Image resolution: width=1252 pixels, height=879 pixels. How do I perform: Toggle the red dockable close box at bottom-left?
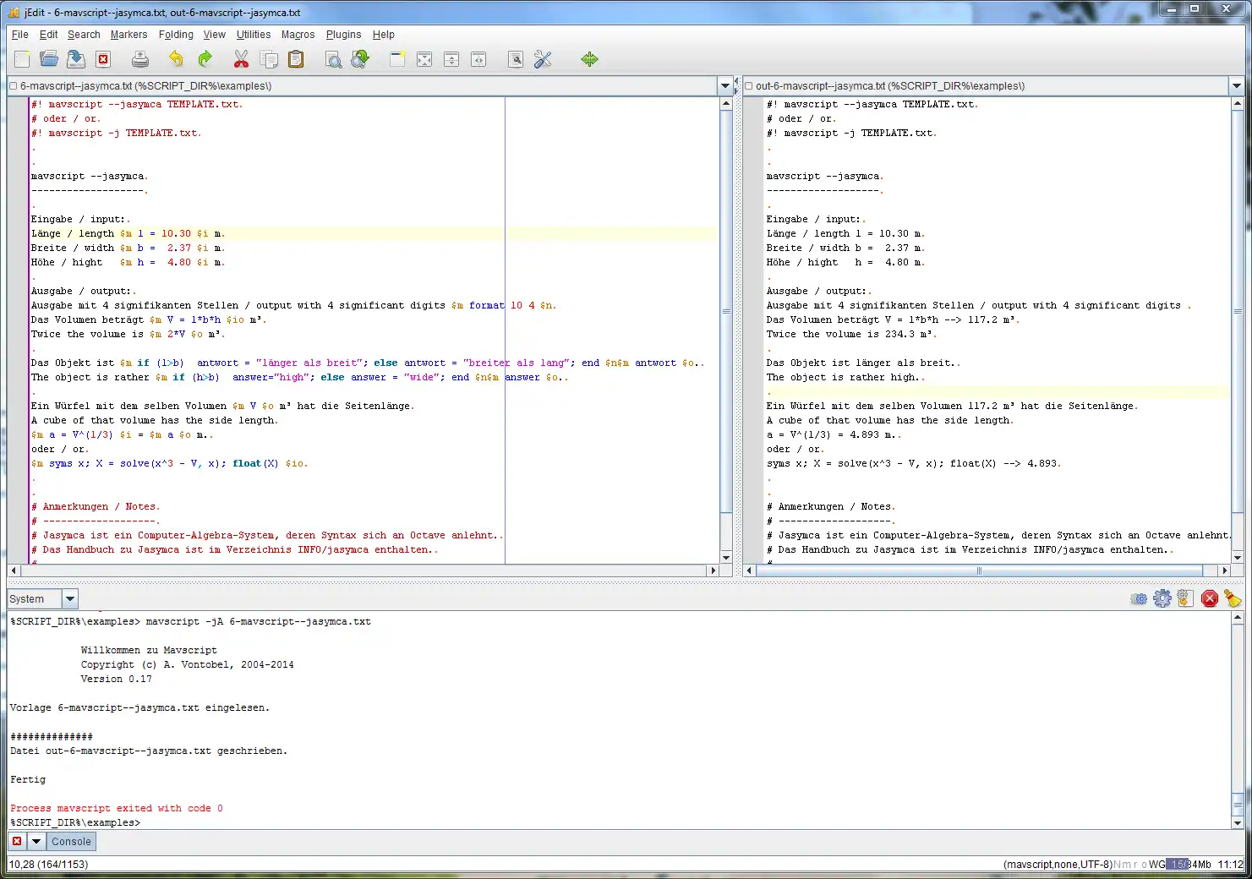17,841
